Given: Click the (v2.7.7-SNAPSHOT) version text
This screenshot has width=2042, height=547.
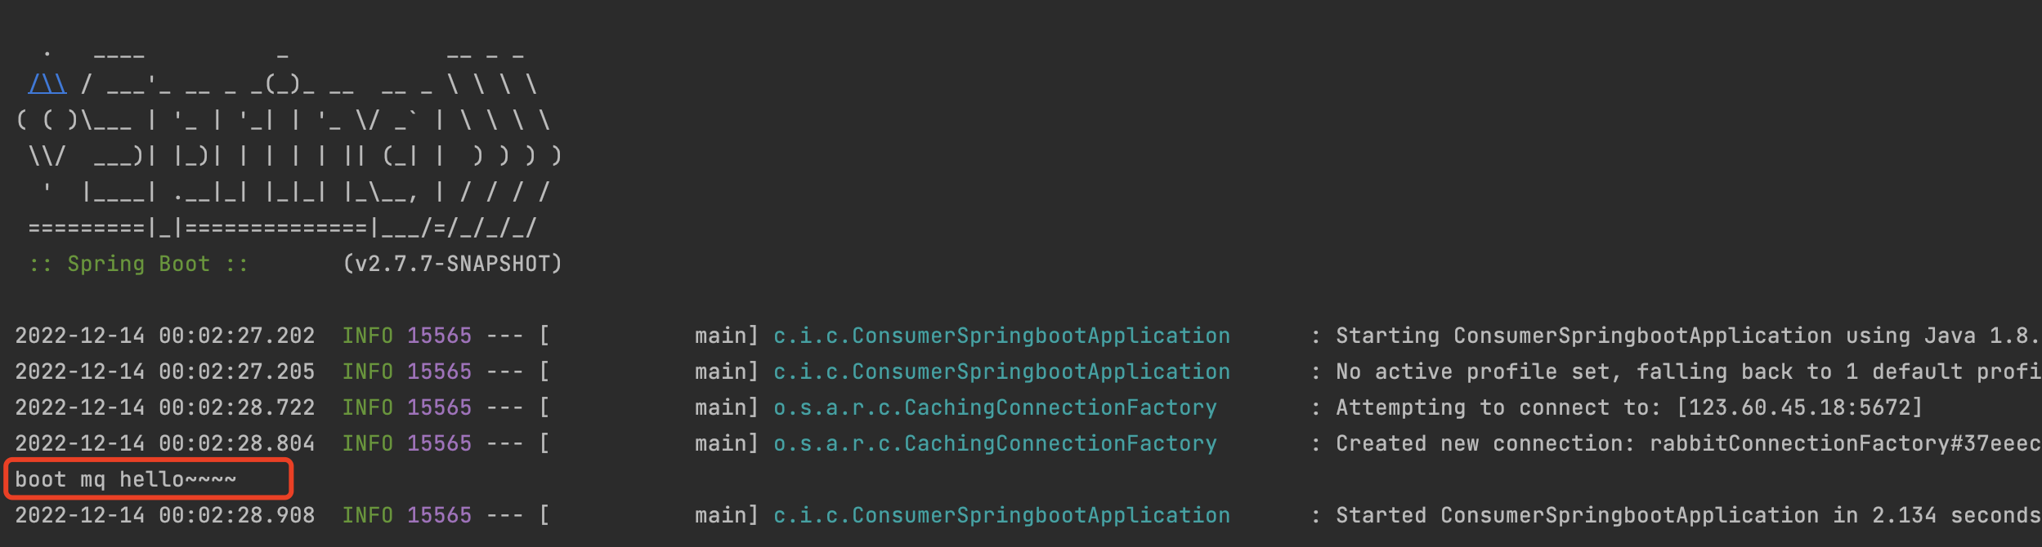Looking at the screenshot, I should tap(452, 264).
